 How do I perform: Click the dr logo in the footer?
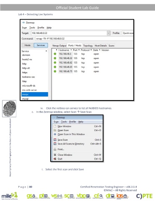110,196
